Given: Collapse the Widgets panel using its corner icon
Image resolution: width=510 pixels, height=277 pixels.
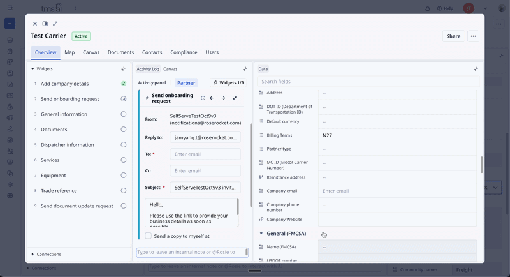Looking at the screenshot, I should [x=123, y=69].
